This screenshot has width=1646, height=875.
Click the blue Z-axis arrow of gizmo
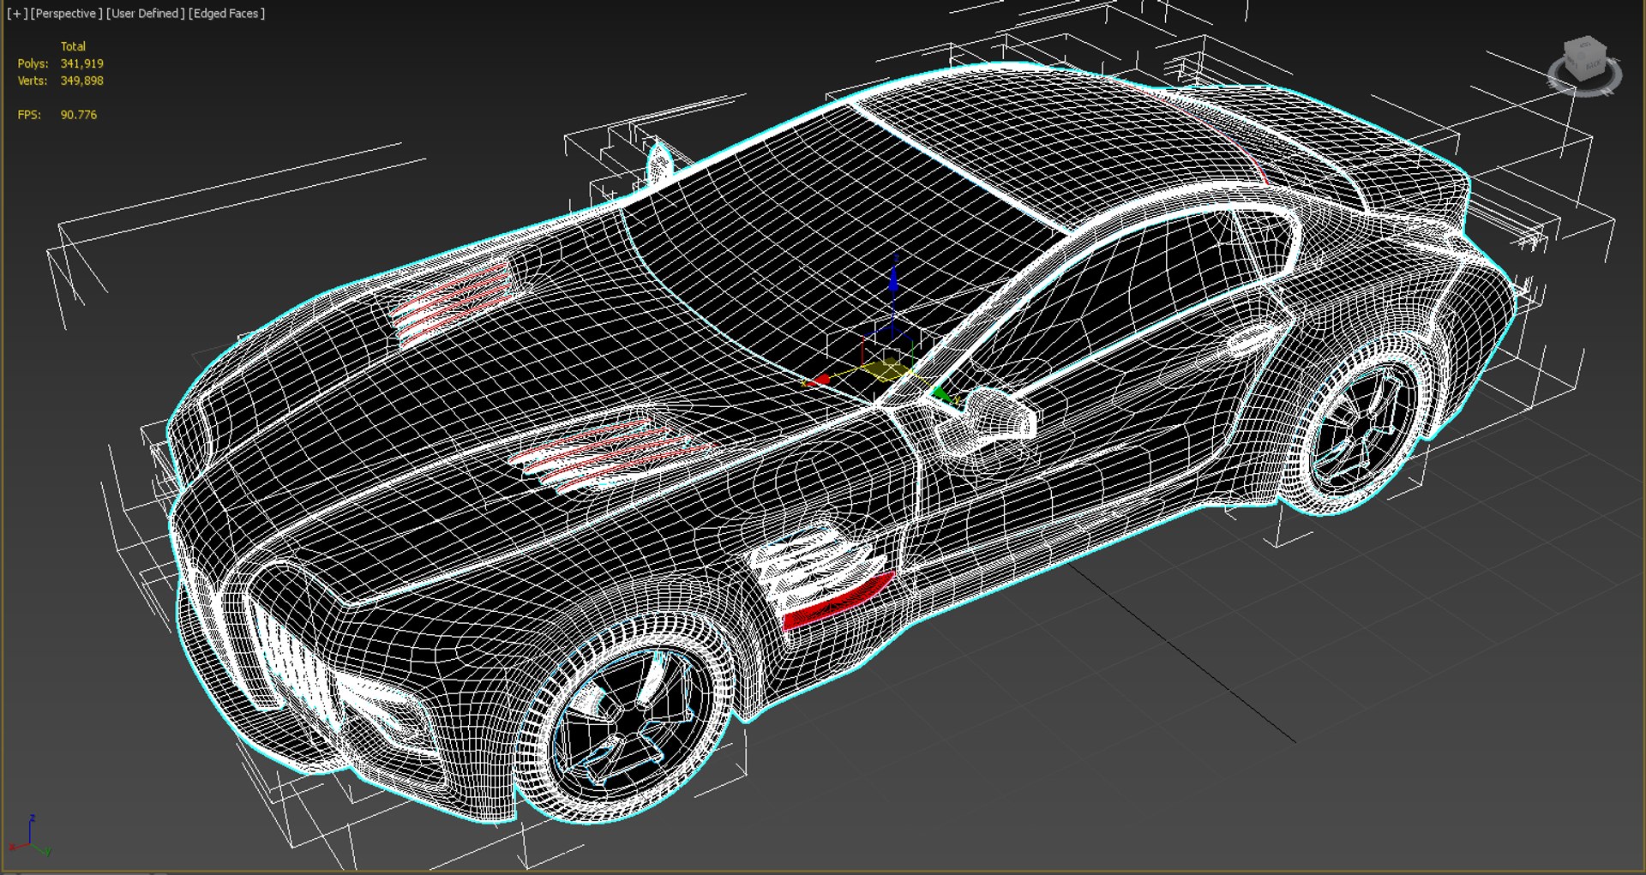[x=893, y=279]
